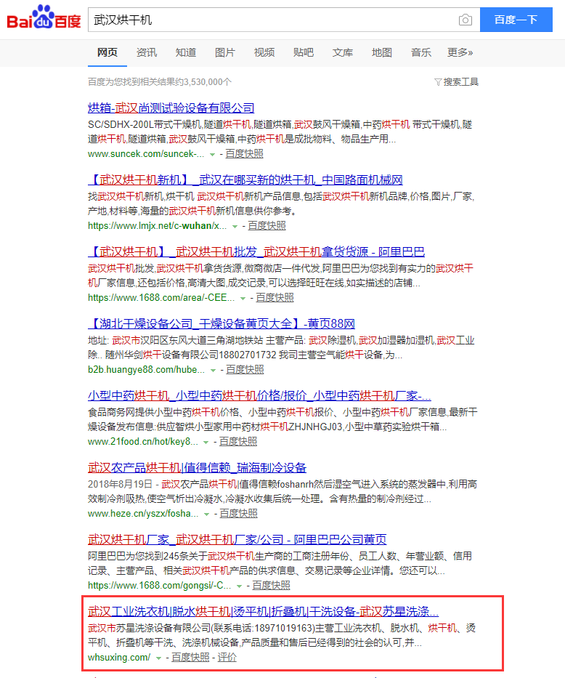
Task: Open result 武汉工业洗衣机 苏星洗涤
Action: coord(263,611)
